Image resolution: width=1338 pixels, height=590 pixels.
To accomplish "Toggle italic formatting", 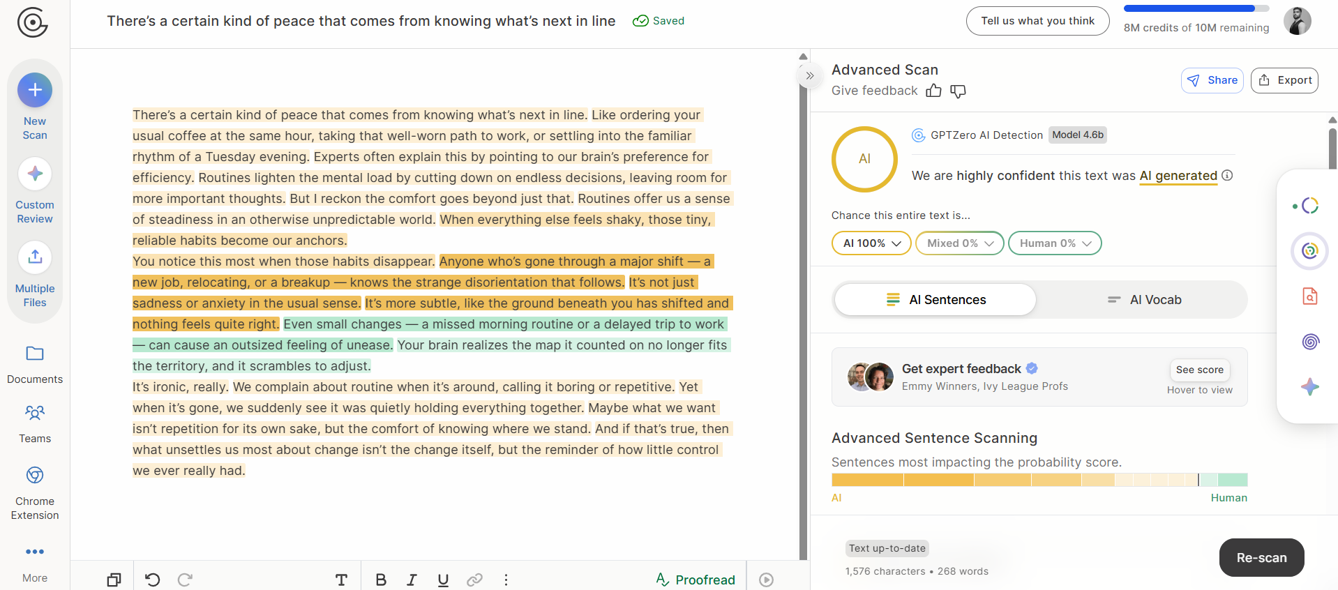I will (412, 580).
